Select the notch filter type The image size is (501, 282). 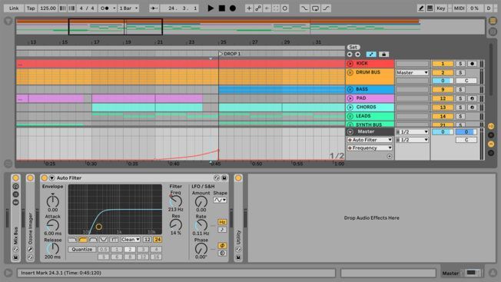(104, 240)
